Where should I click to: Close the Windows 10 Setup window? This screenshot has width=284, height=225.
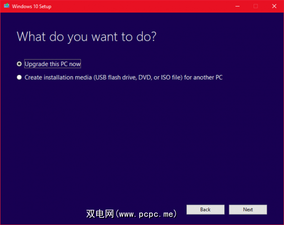(x=274, y=6)
